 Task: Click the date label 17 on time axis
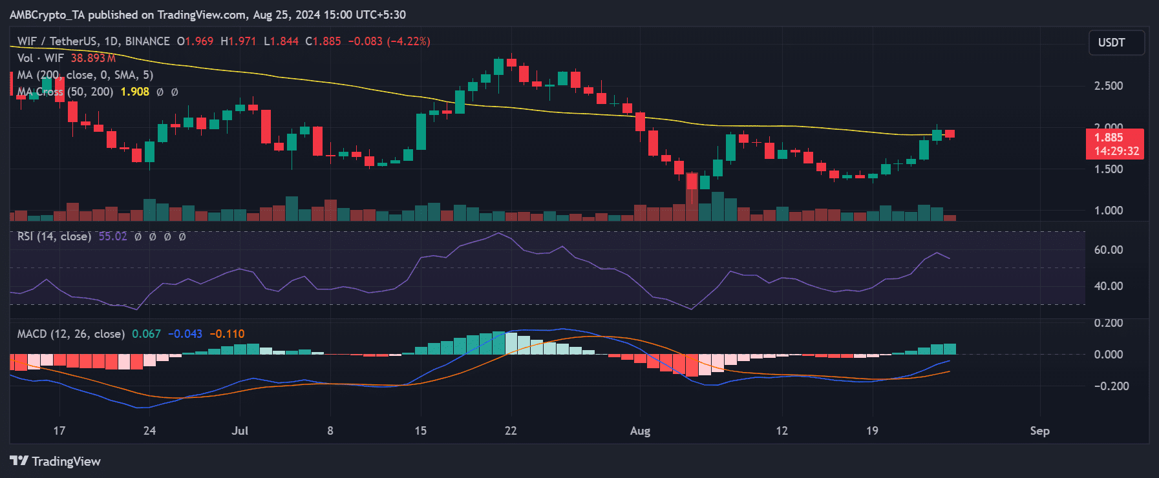(59, 431)
